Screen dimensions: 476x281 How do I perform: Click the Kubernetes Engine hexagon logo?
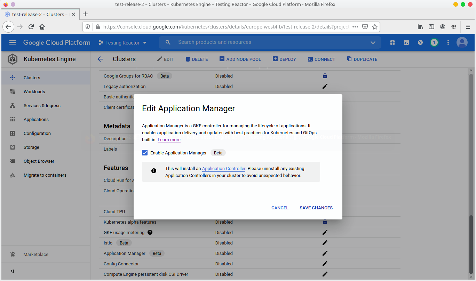(13, 59)
